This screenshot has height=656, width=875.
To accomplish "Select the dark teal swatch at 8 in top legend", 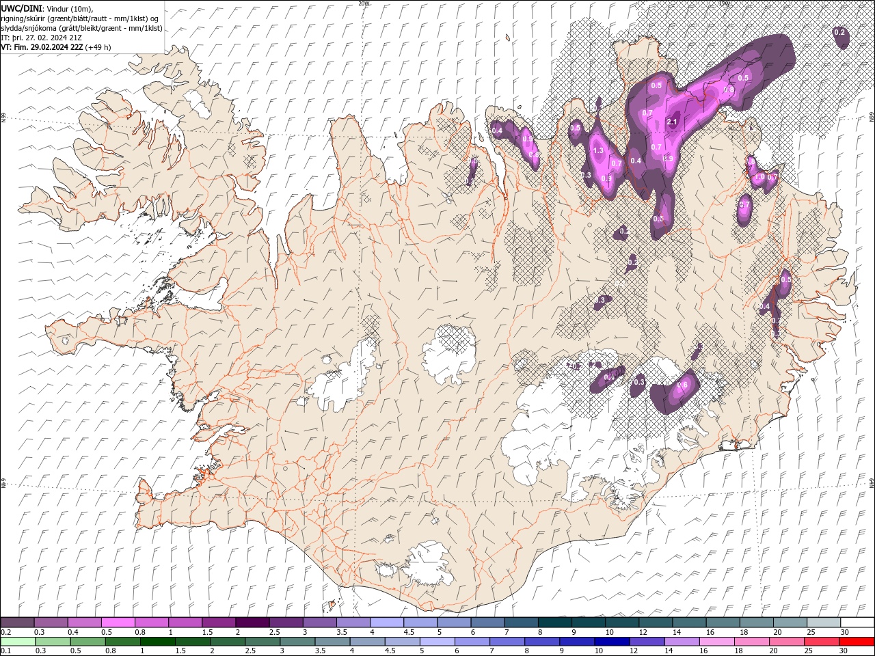I will [554, 623].
